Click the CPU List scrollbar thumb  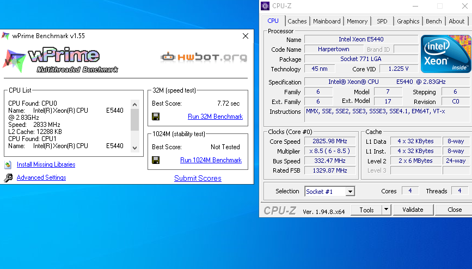point(135,120)
